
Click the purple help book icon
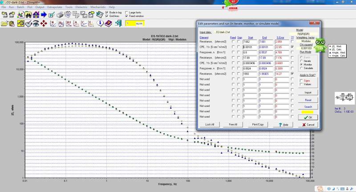(x=108, y=23)
